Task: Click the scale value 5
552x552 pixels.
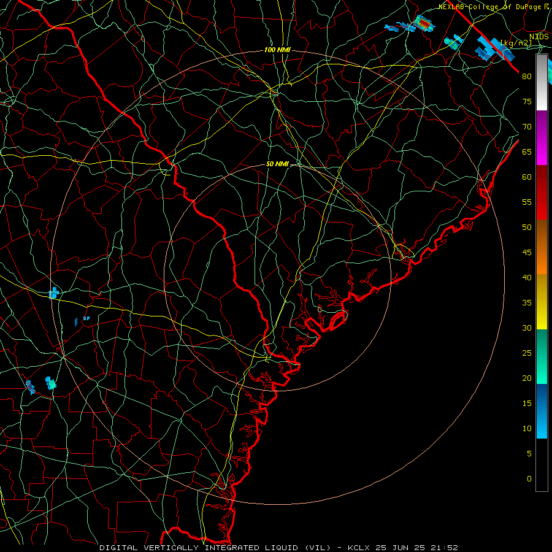Action: click(529, 454)
